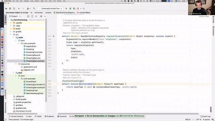This screenshot has width=215, height=121.
Task: Collapse the src folder
Action: click(11, 35)
